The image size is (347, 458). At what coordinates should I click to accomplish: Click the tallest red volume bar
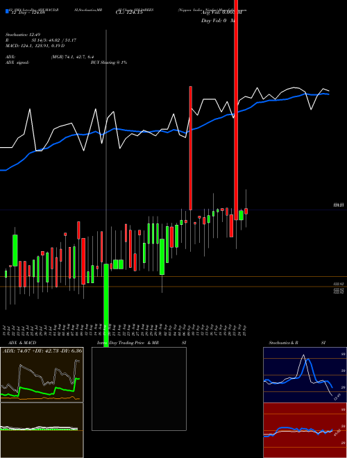(236, 110)
